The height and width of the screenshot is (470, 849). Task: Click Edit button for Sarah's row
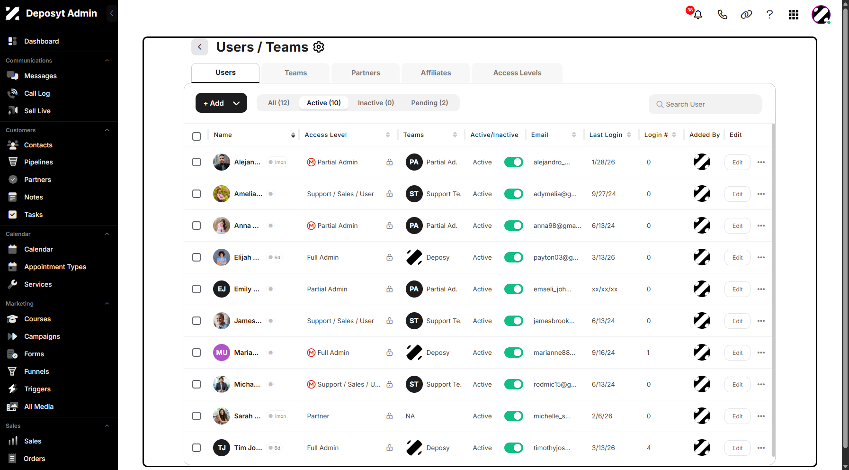737,416
